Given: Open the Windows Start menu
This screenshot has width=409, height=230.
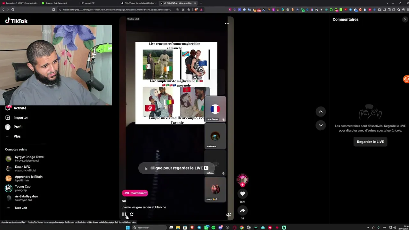Looking at the screenshot, I should 128,227.
